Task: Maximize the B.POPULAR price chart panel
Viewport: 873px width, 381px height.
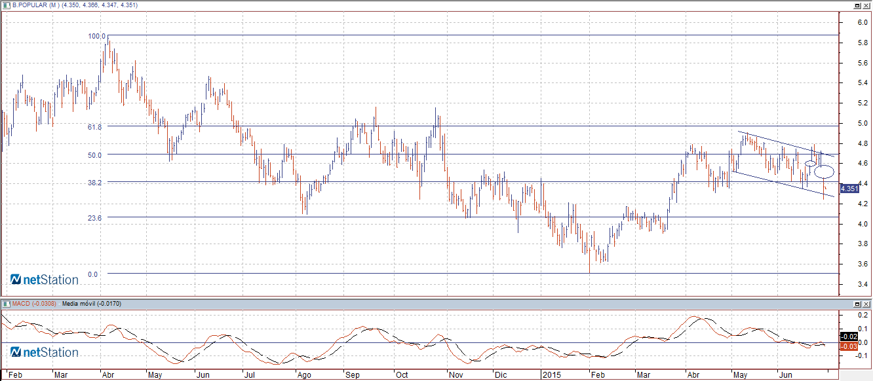Action: click(857, 5)
